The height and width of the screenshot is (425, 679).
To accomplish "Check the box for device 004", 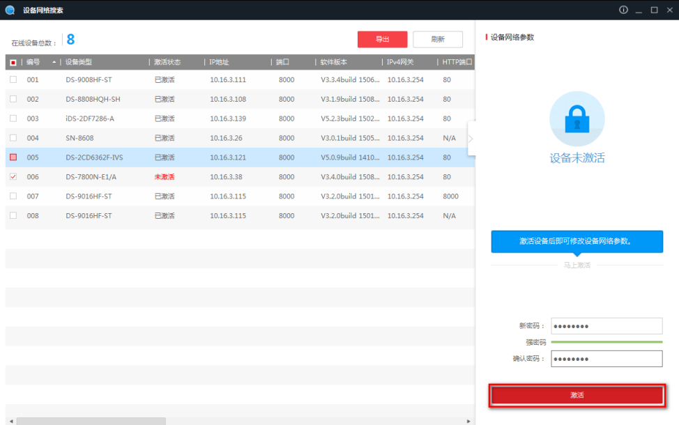I will click(x=13, y=138).
